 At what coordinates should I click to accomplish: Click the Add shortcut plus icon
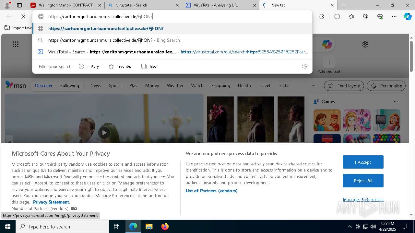coord(329,62)
